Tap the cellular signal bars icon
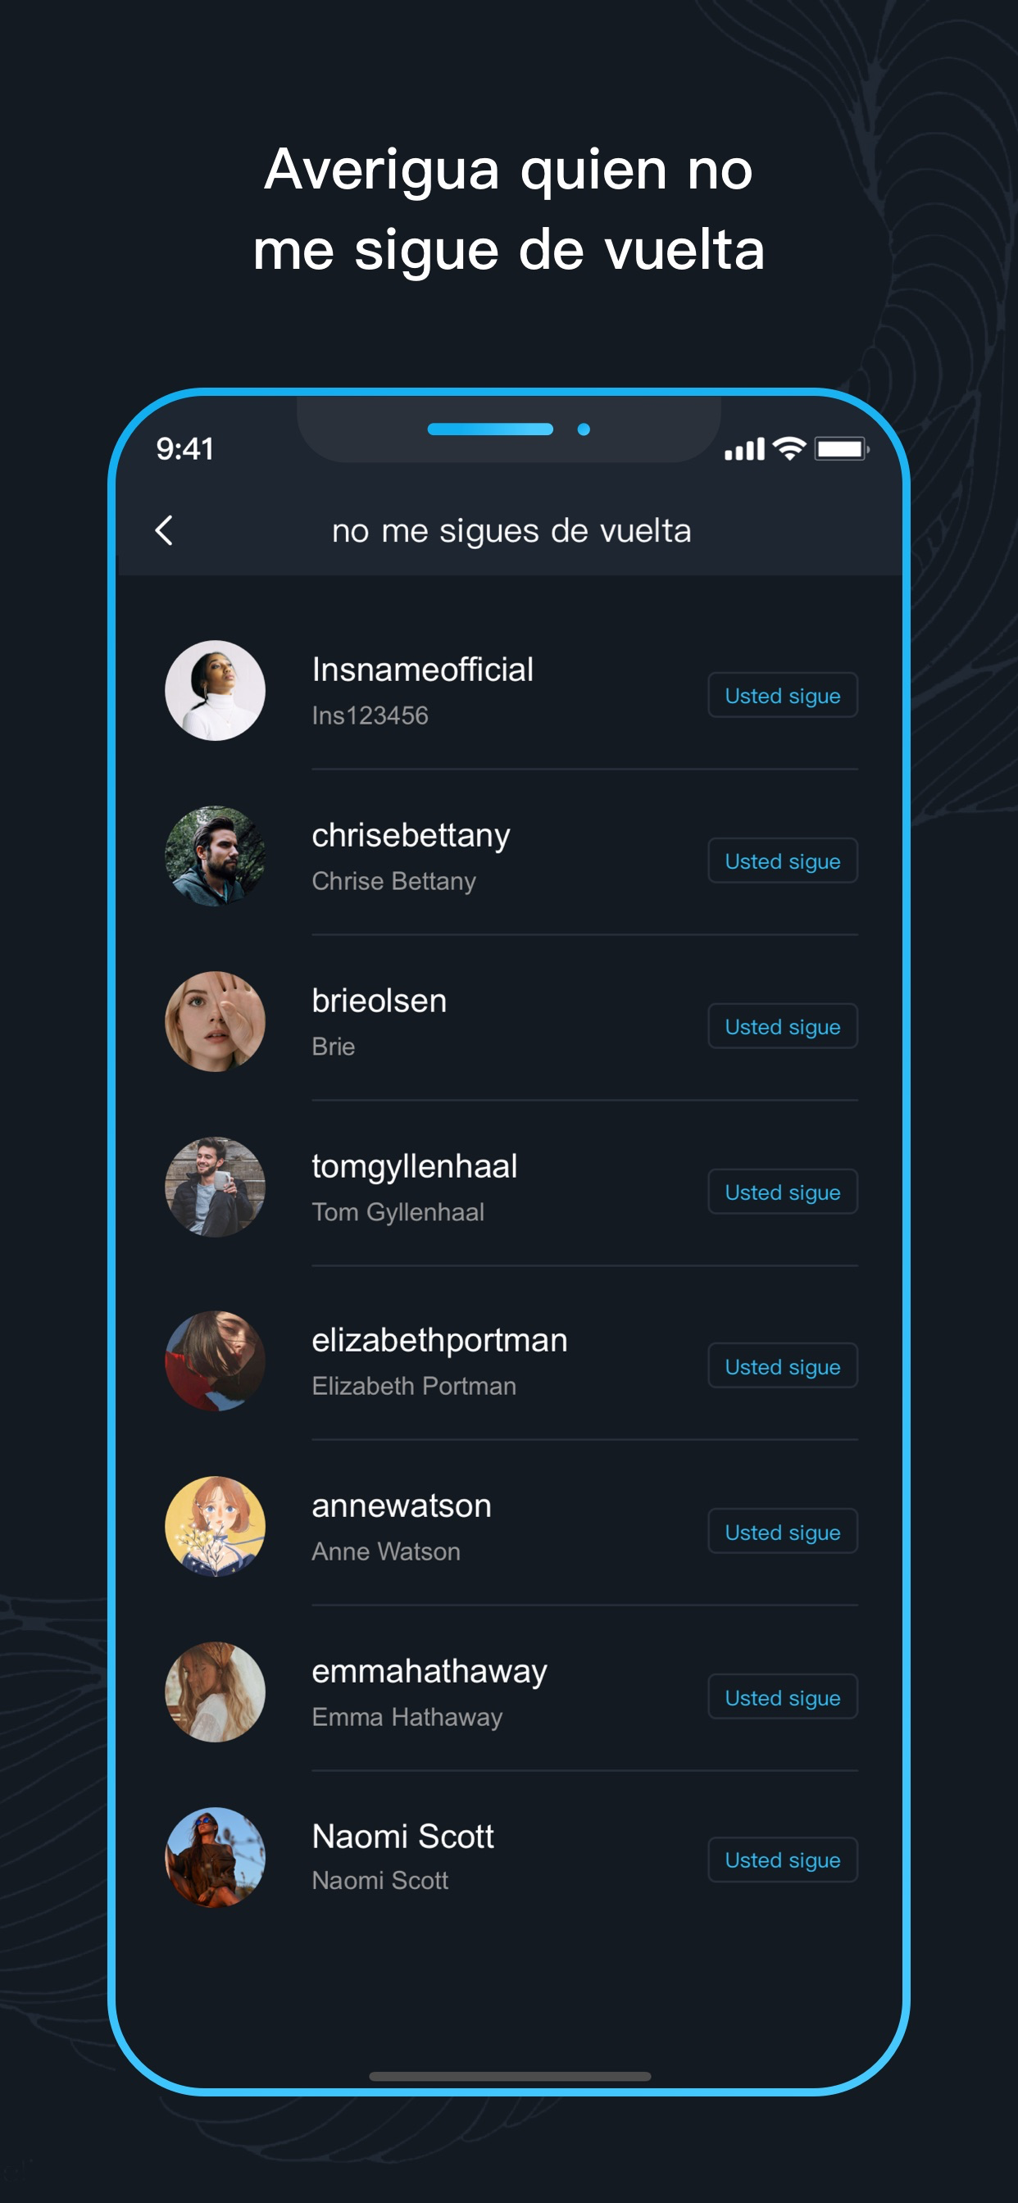 (744, 449)
